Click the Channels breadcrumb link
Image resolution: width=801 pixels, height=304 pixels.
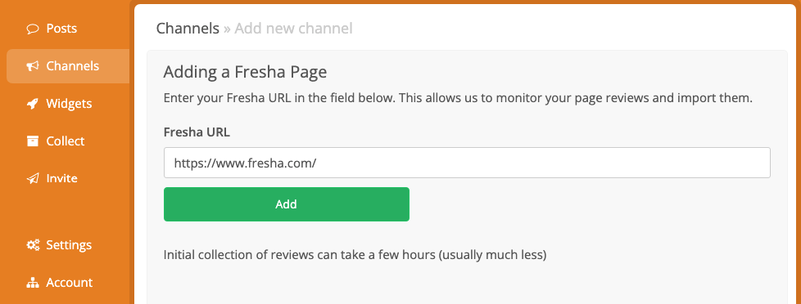click(x=188, y=28)
